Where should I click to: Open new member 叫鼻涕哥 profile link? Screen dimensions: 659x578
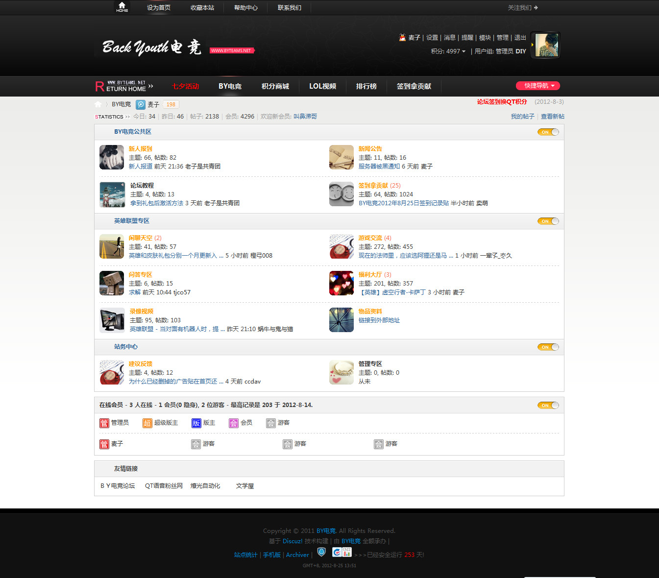click(x=305, y=117)
